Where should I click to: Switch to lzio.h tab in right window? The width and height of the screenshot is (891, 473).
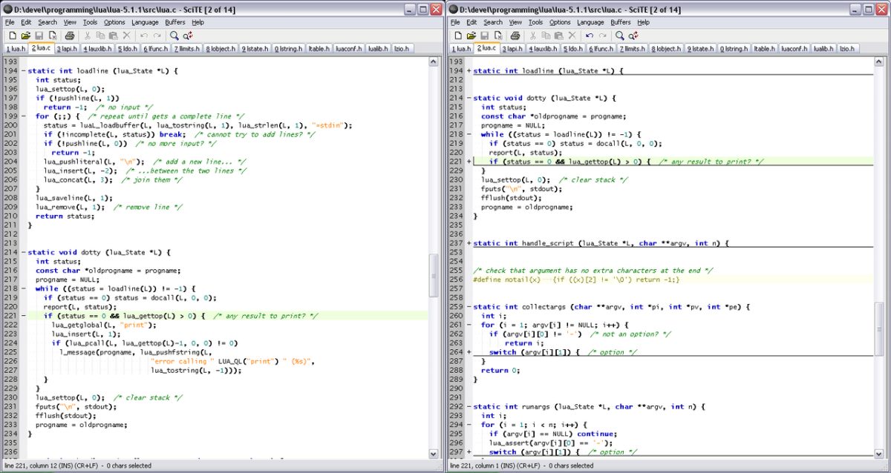(x=846, y=49)
